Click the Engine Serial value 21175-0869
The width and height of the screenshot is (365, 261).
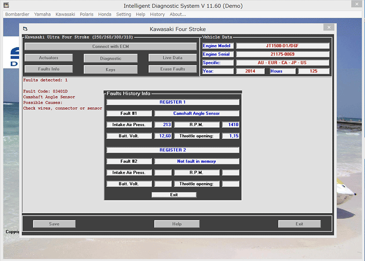click(283, 54)
